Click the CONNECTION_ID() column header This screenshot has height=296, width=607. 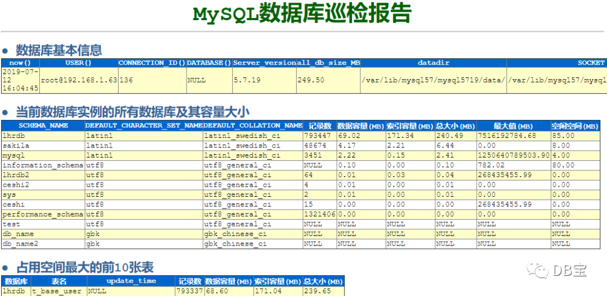pyautogui.click(x=152, y=63)
